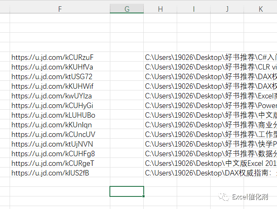Select path cell ending in 好书推荐\CLR vi
This screenshot has height=209, width=277.
point(210,67)
